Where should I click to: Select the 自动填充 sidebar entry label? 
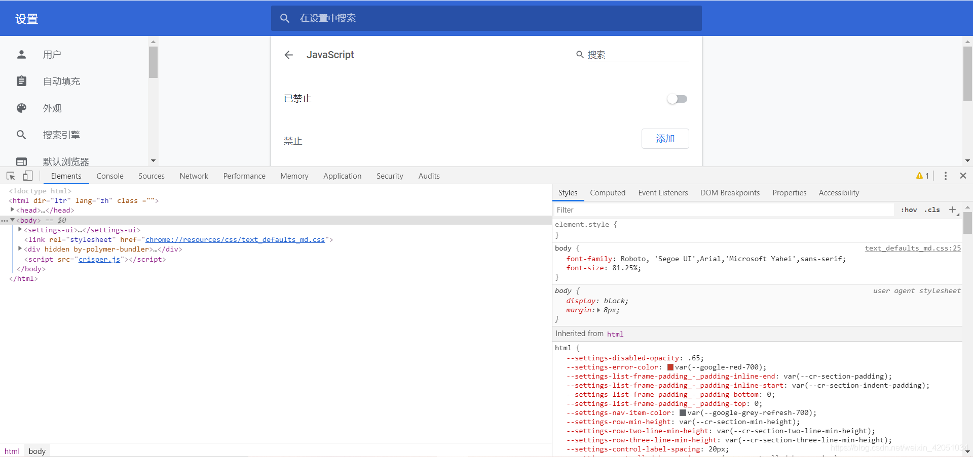pyautogui.click(x=61, y=81)
